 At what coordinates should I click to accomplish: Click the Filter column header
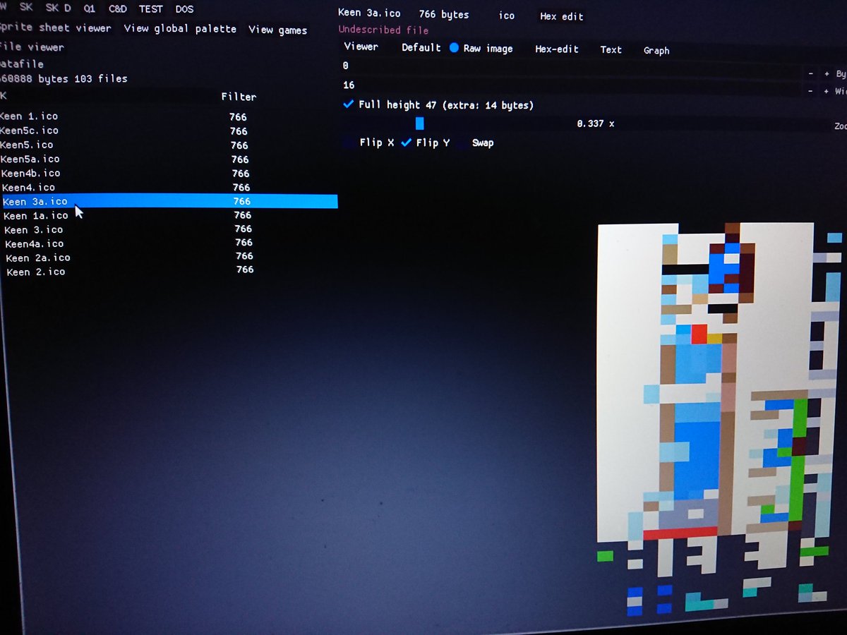[x=239, y=97]
